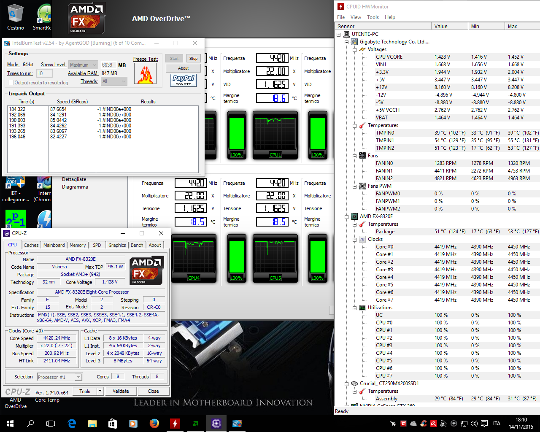Click the AMD FX-8320E chip icon
Viewport: 540px width, 432px height.
click(x=354, y=216)
